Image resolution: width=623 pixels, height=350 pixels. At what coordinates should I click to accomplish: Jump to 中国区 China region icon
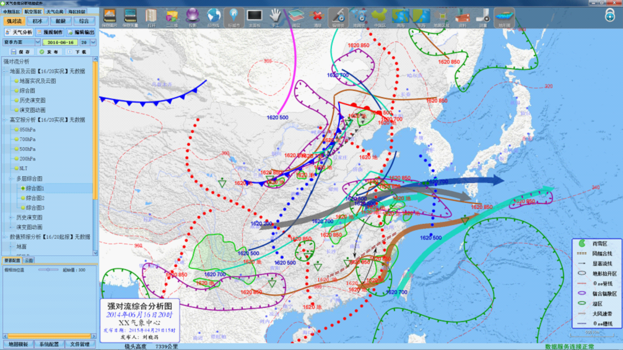[380, 18]
